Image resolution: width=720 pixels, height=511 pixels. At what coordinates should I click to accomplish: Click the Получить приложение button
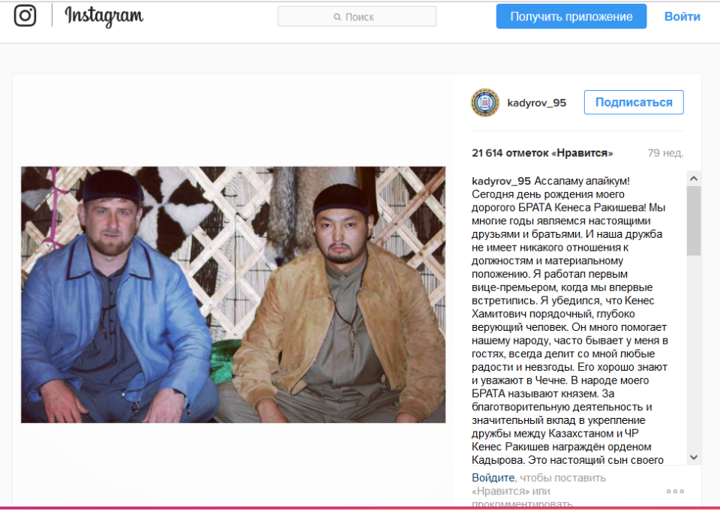click(571, 17)
